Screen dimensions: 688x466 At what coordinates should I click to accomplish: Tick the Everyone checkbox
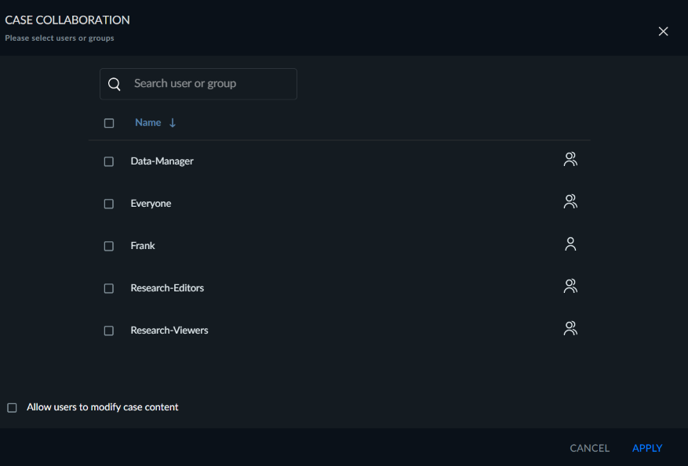click(109, 204)
